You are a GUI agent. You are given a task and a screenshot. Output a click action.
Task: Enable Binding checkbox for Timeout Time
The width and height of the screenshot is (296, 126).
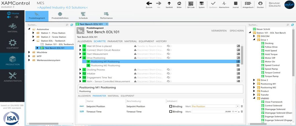click(x=171, y=112)
